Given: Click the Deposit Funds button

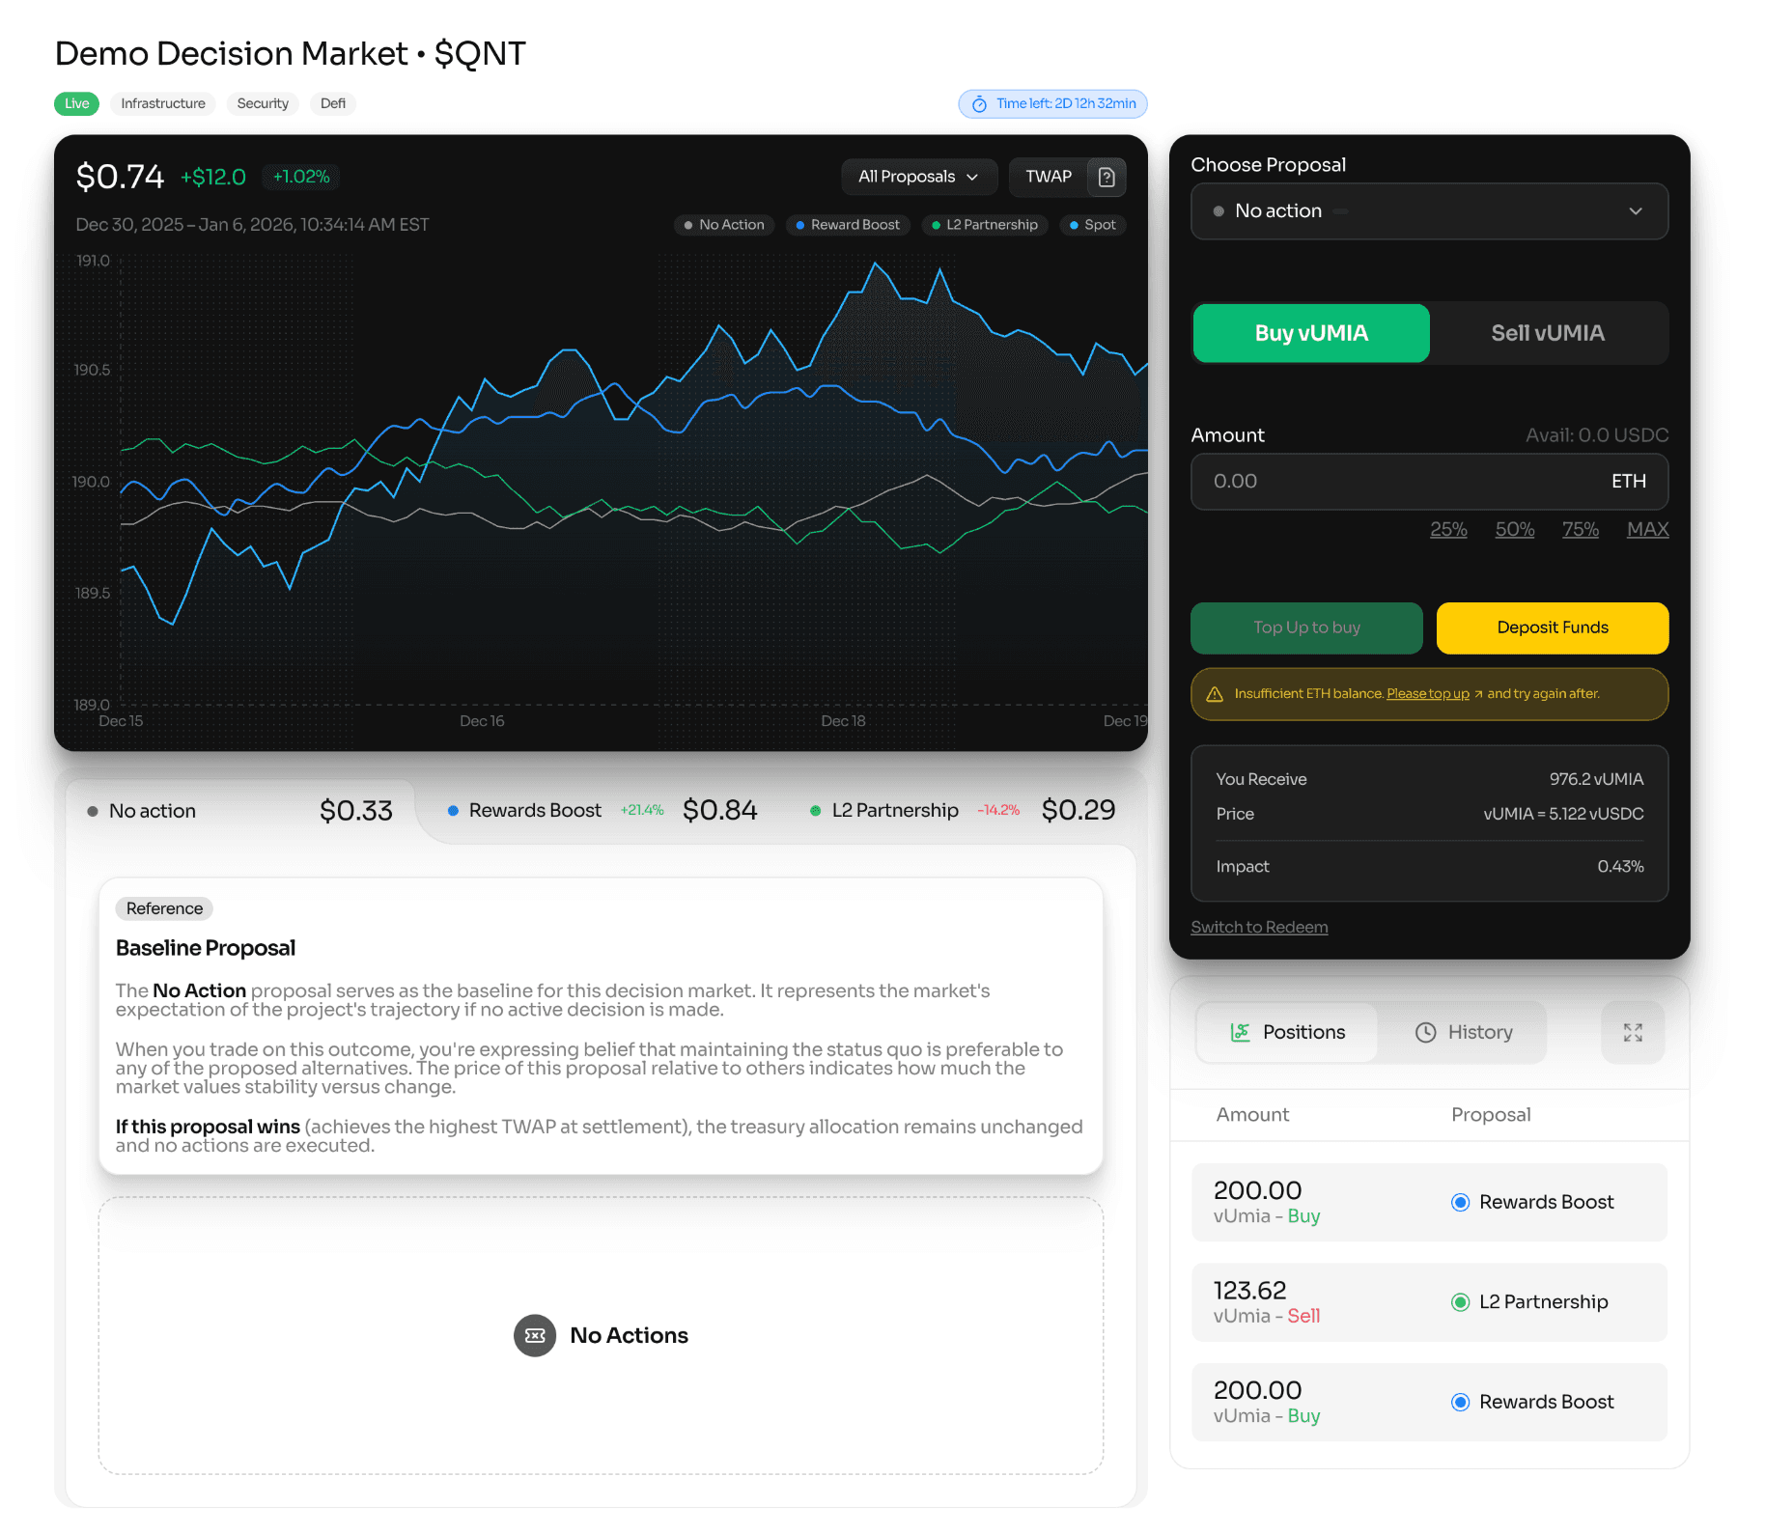Looking at the screenshot, I should [1552, 627].
